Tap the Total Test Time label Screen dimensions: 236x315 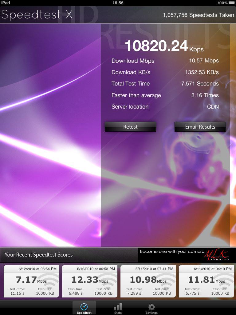point(131,84)
